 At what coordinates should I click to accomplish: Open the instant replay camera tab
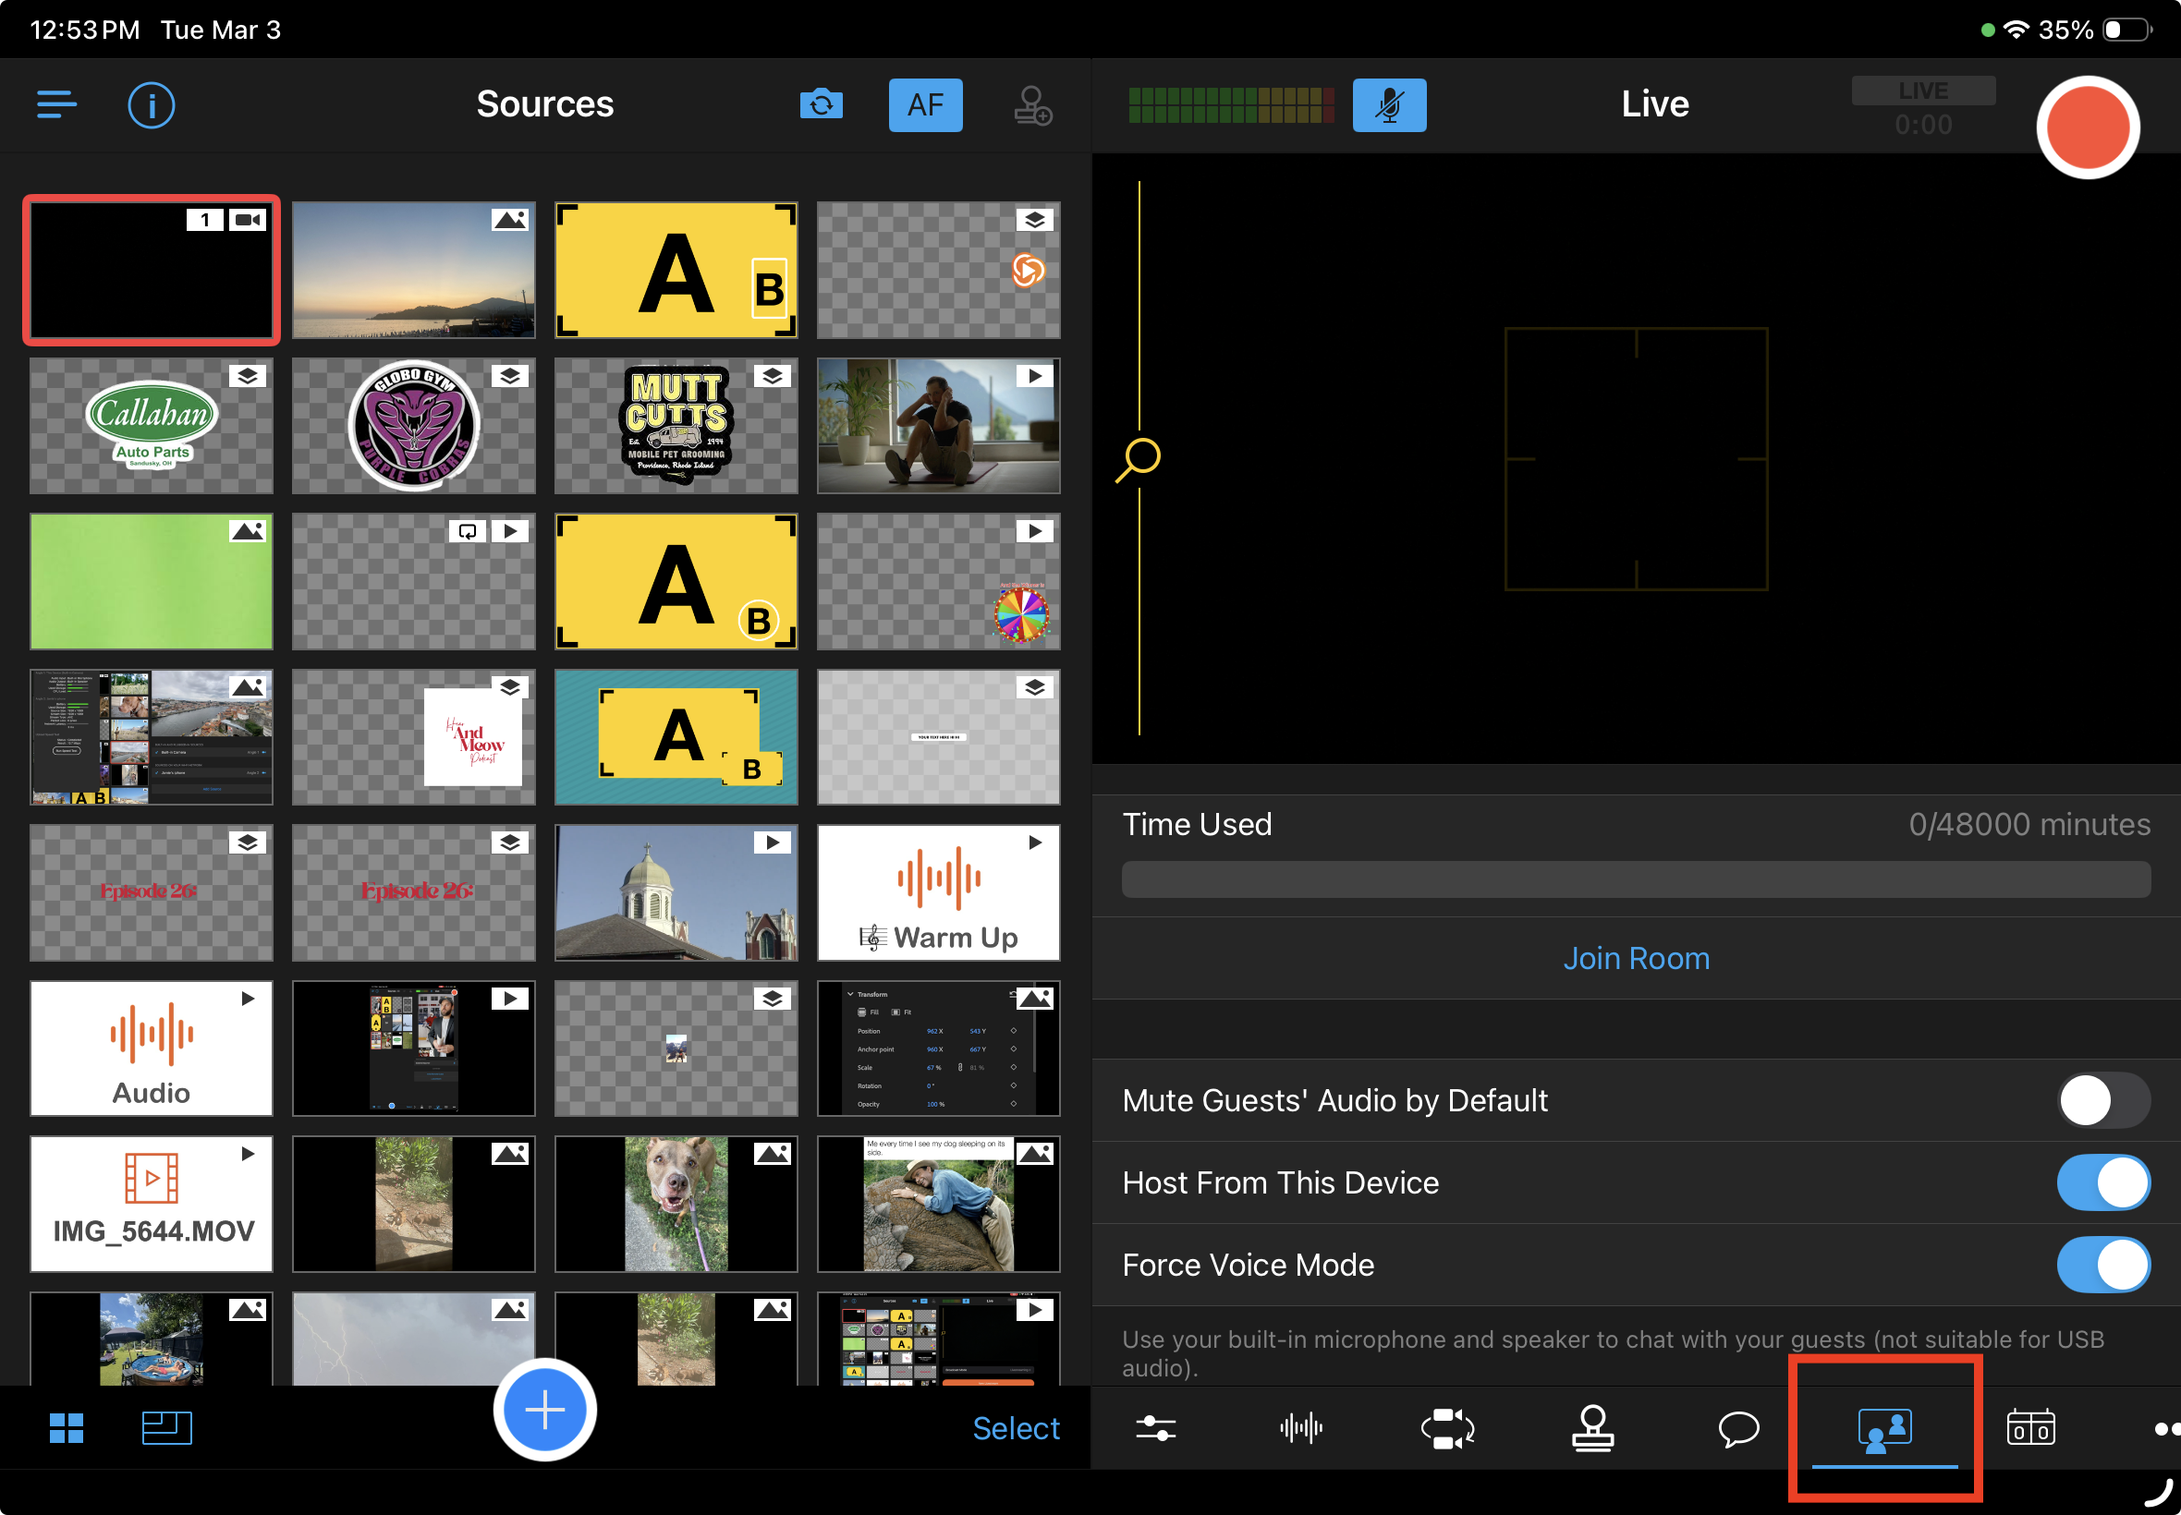point(1447,1427)
